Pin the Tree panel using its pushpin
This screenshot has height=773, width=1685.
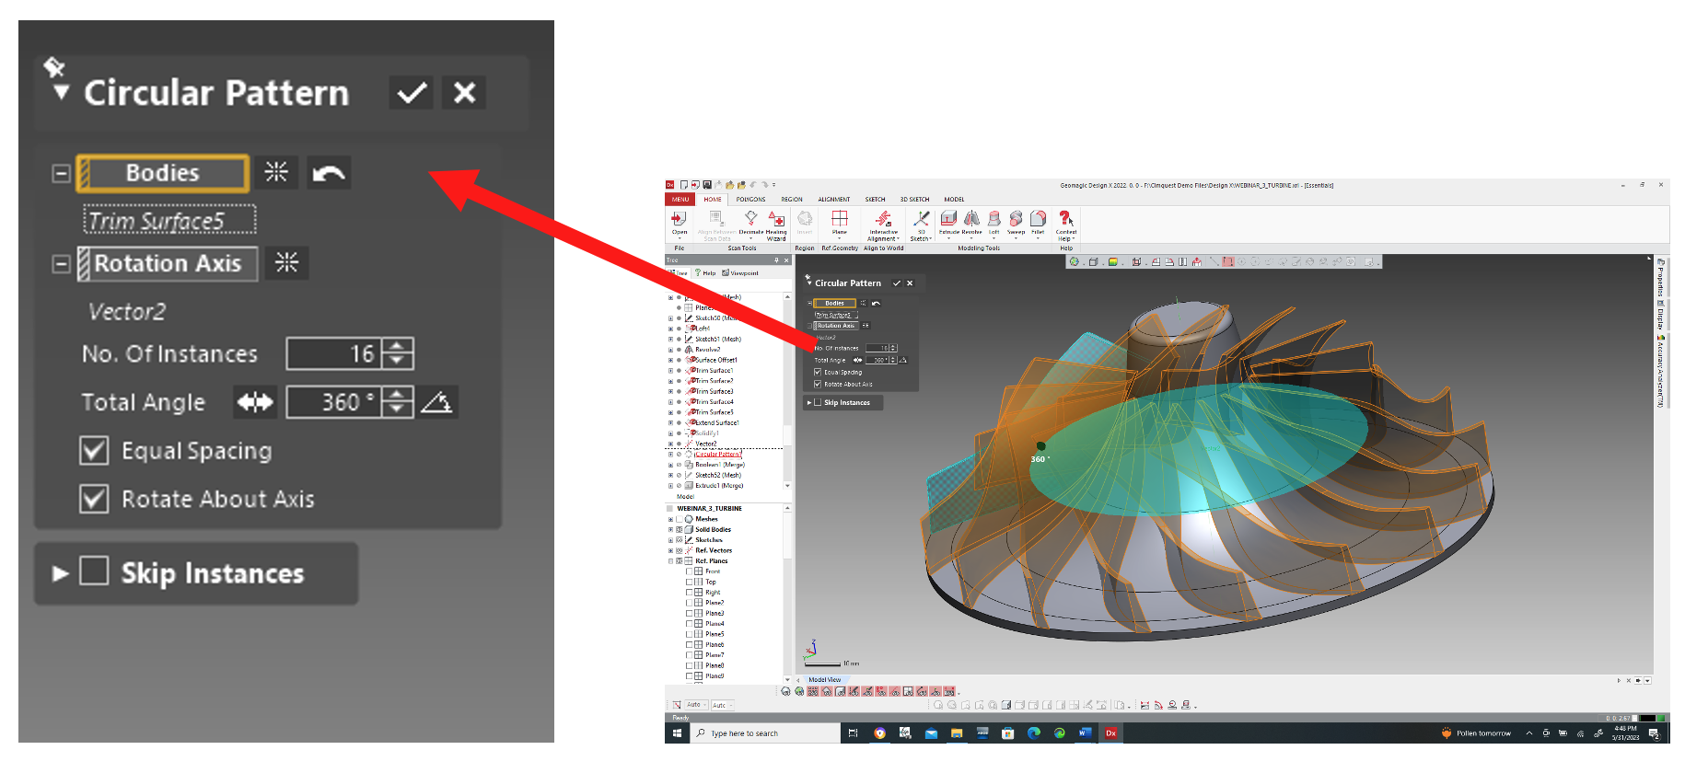(776, 260)
